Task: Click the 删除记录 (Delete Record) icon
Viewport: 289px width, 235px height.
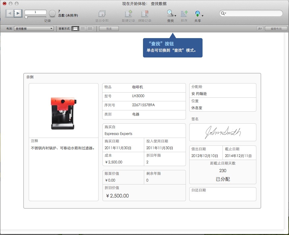Action: [x=145, y=14]
